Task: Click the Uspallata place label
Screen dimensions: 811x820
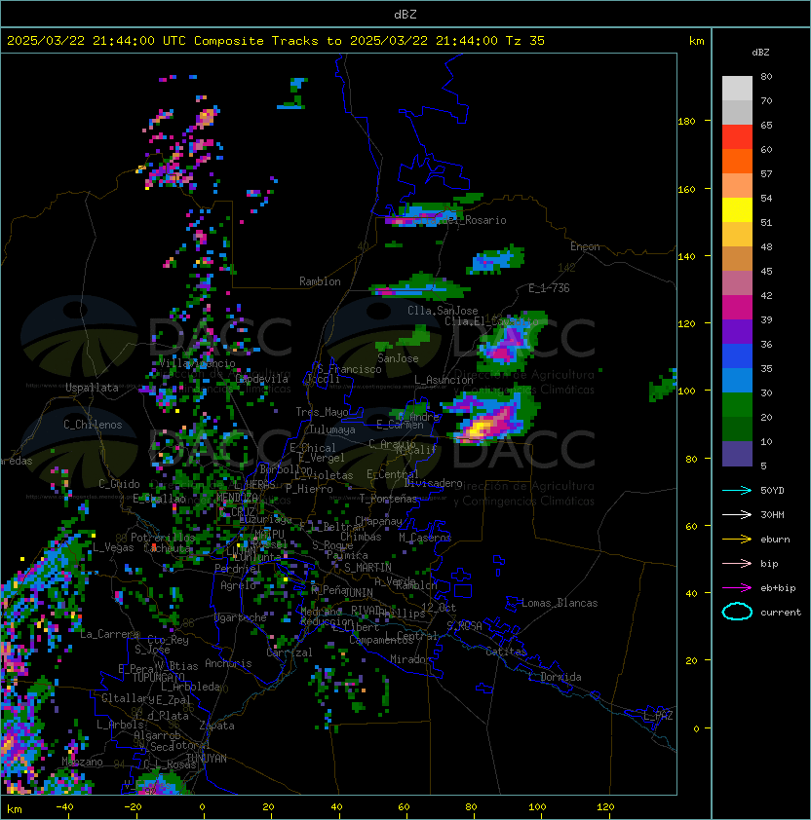Action: pyautogui.click(x=92, y=388)
